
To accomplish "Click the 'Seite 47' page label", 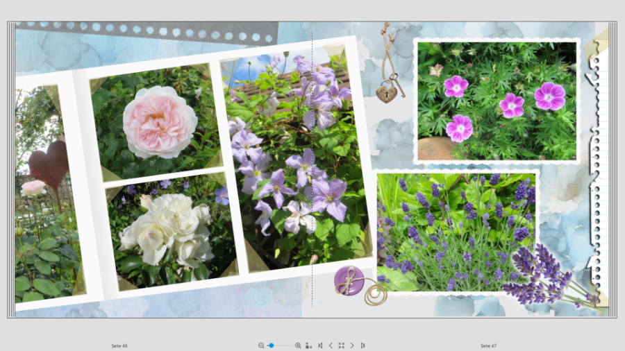I will pyautogui.click(x=488, y=346).
